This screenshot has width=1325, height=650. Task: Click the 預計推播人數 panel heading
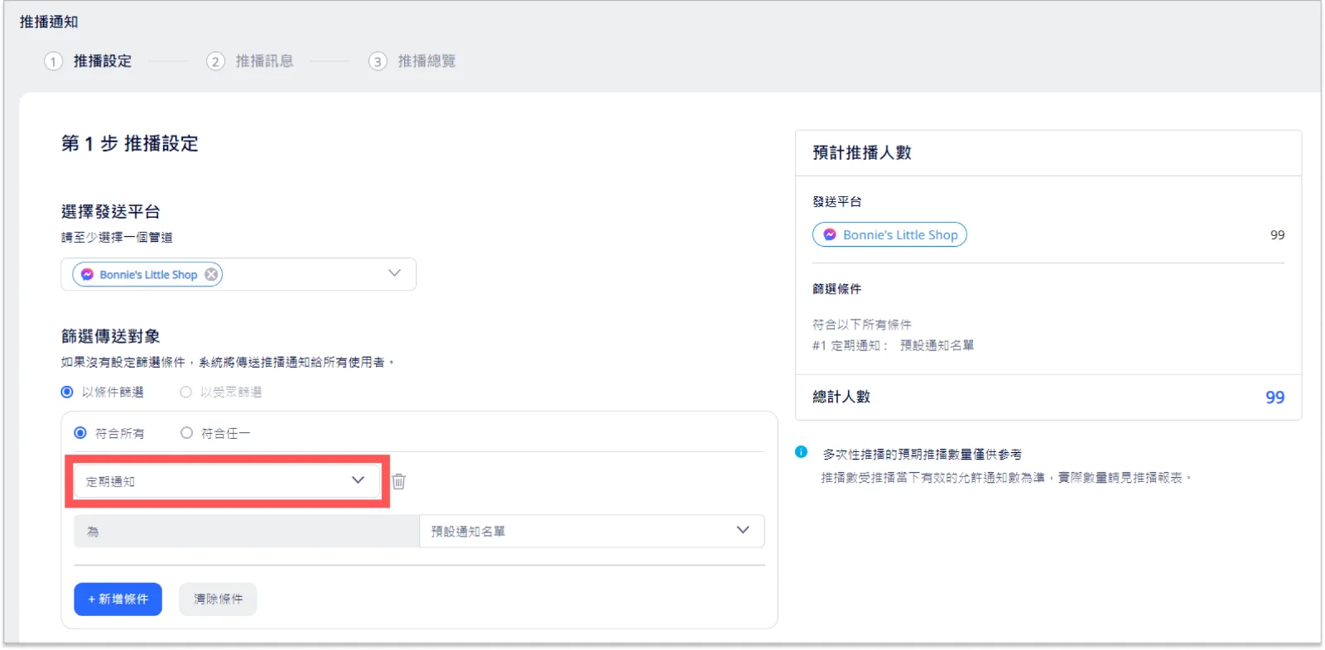[x=862, y=152]
